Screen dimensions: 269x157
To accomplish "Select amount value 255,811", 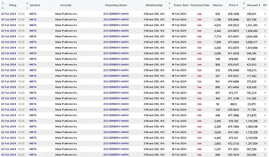I will click(x=252, y=14).
